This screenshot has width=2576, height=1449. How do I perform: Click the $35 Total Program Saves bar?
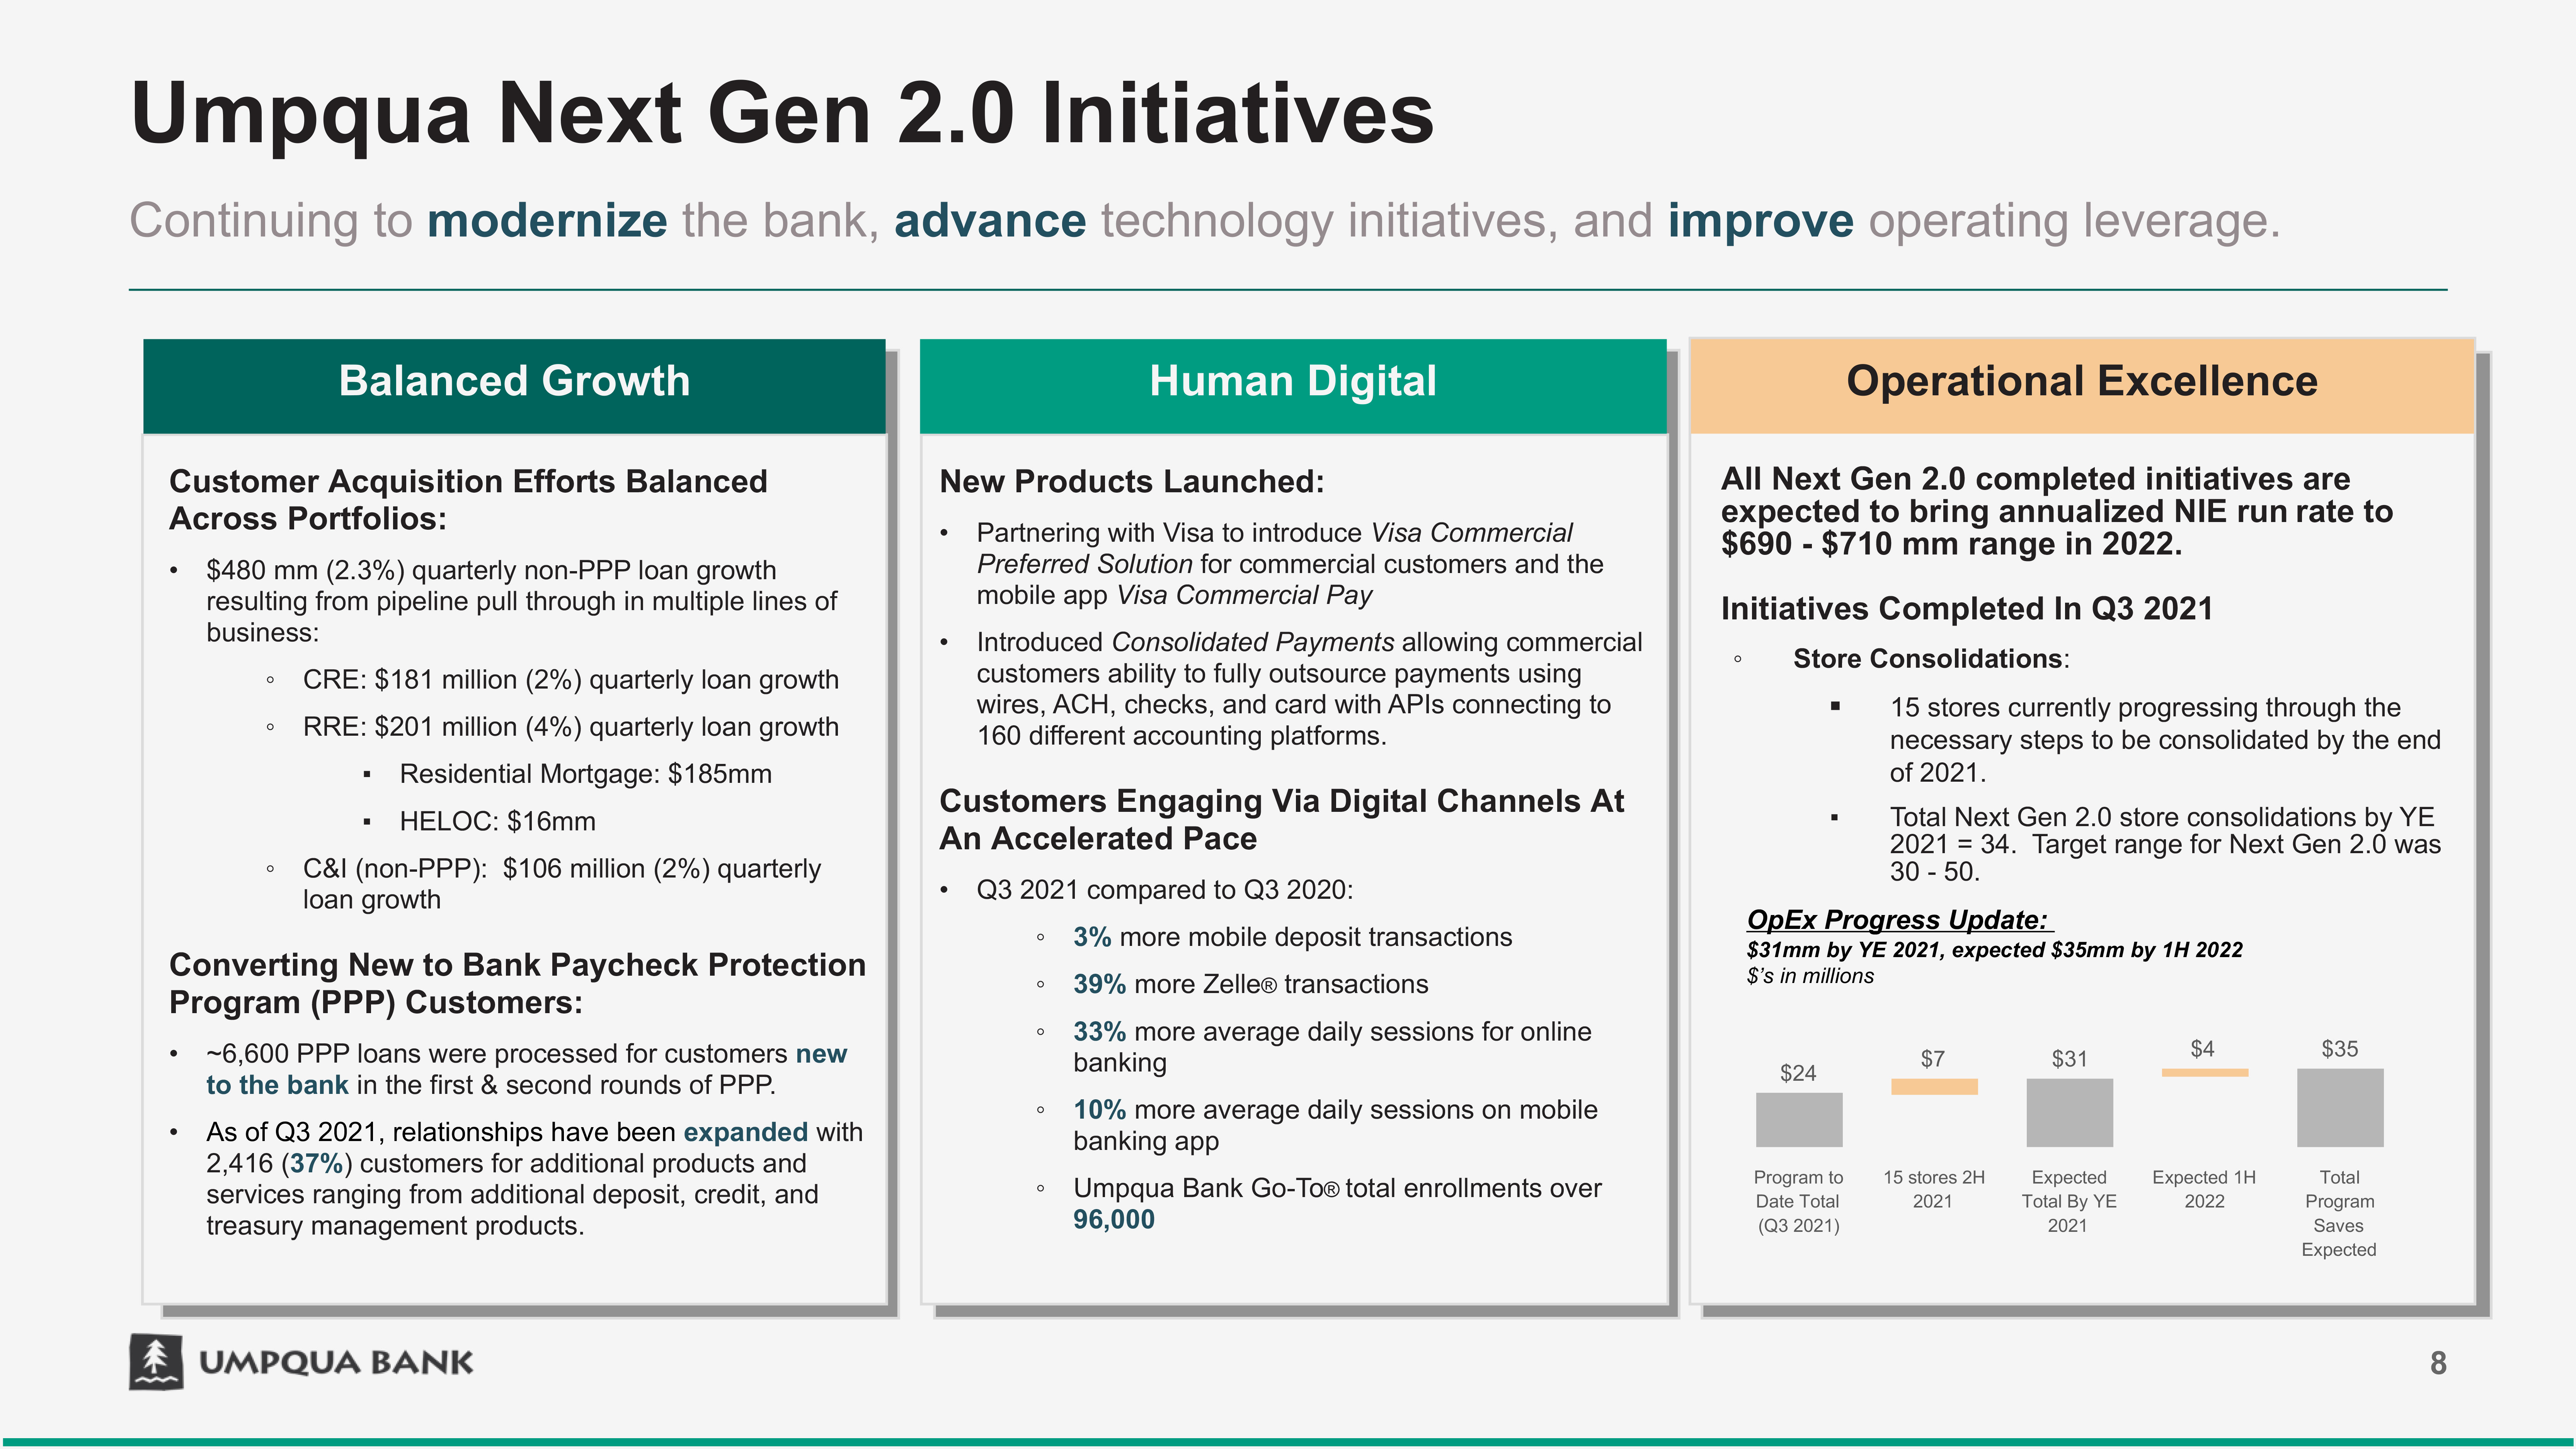click(x=2339, y=1107)
